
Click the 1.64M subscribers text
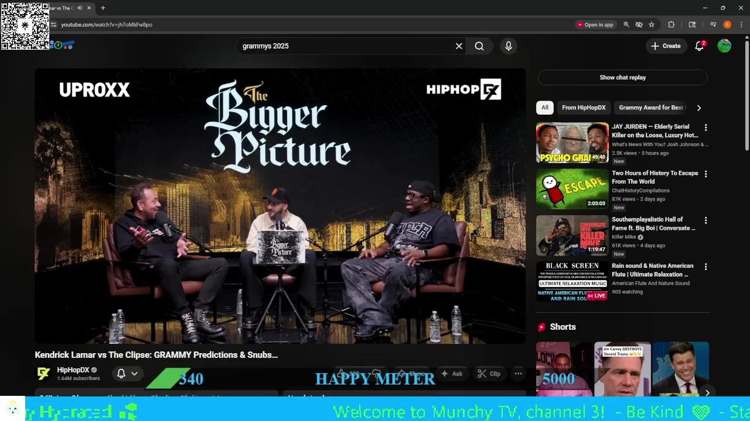(x=79, y=378)
